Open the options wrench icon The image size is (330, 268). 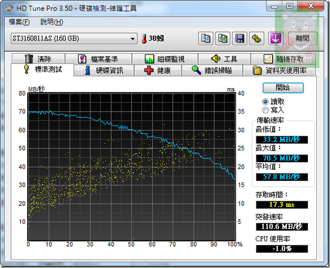pyautogui.click(x=256, y=39)
